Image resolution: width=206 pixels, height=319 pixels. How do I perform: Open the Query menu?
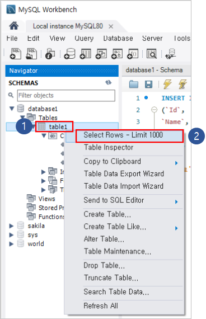[x=84, y=38]
